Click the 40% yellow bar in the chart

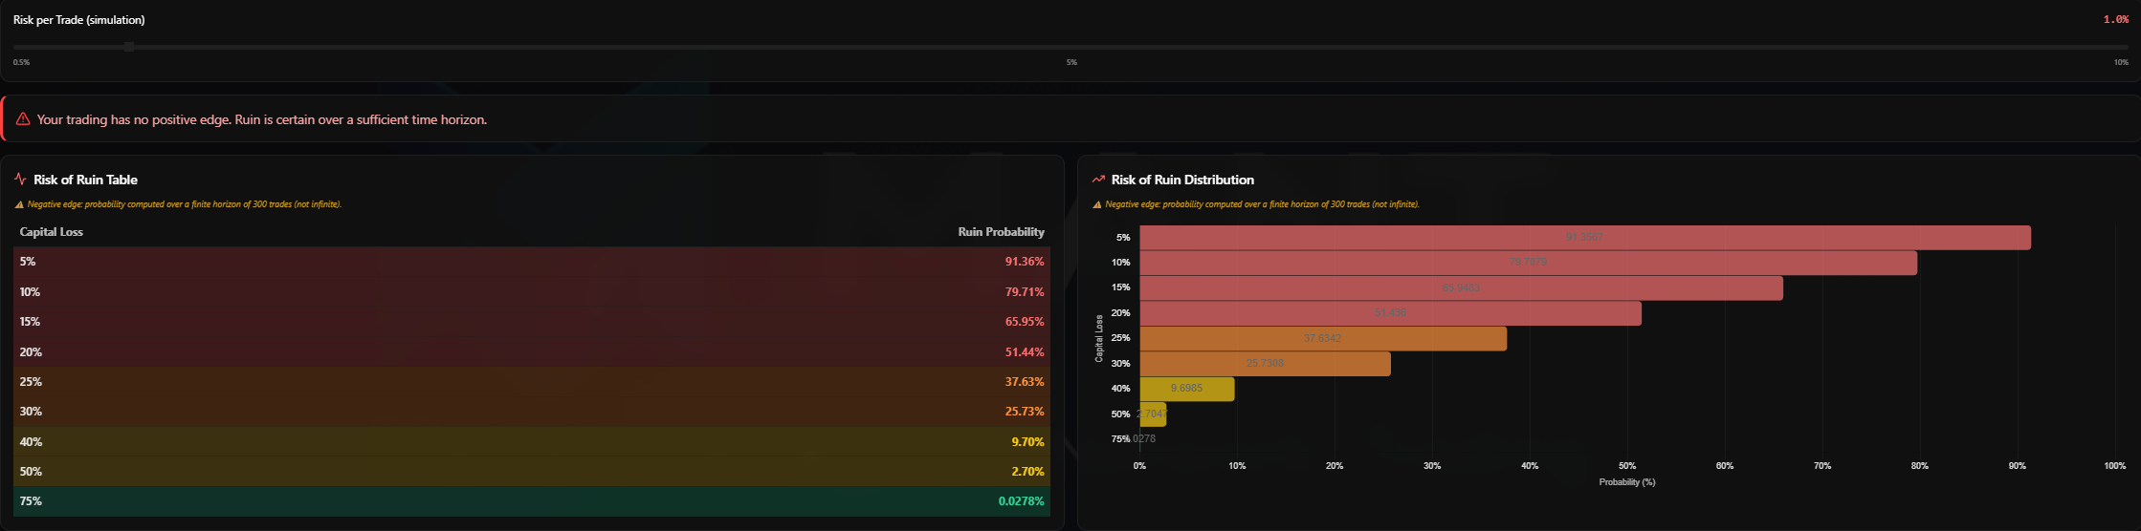coord(1186,389)
